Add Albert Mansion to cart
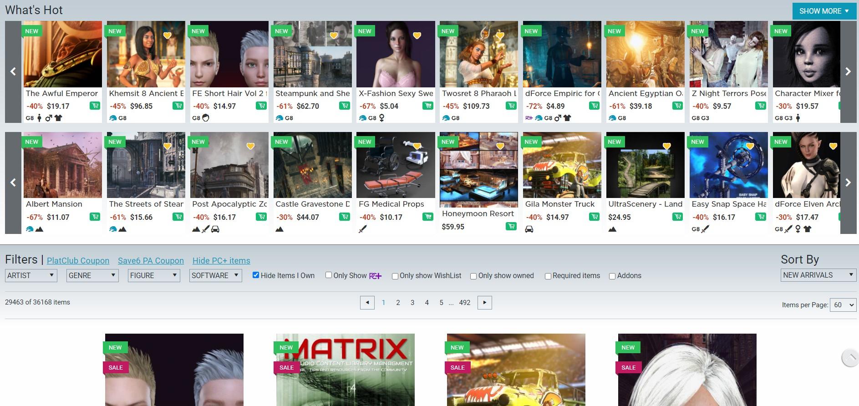The image size is (859, 406). point(95,217)
